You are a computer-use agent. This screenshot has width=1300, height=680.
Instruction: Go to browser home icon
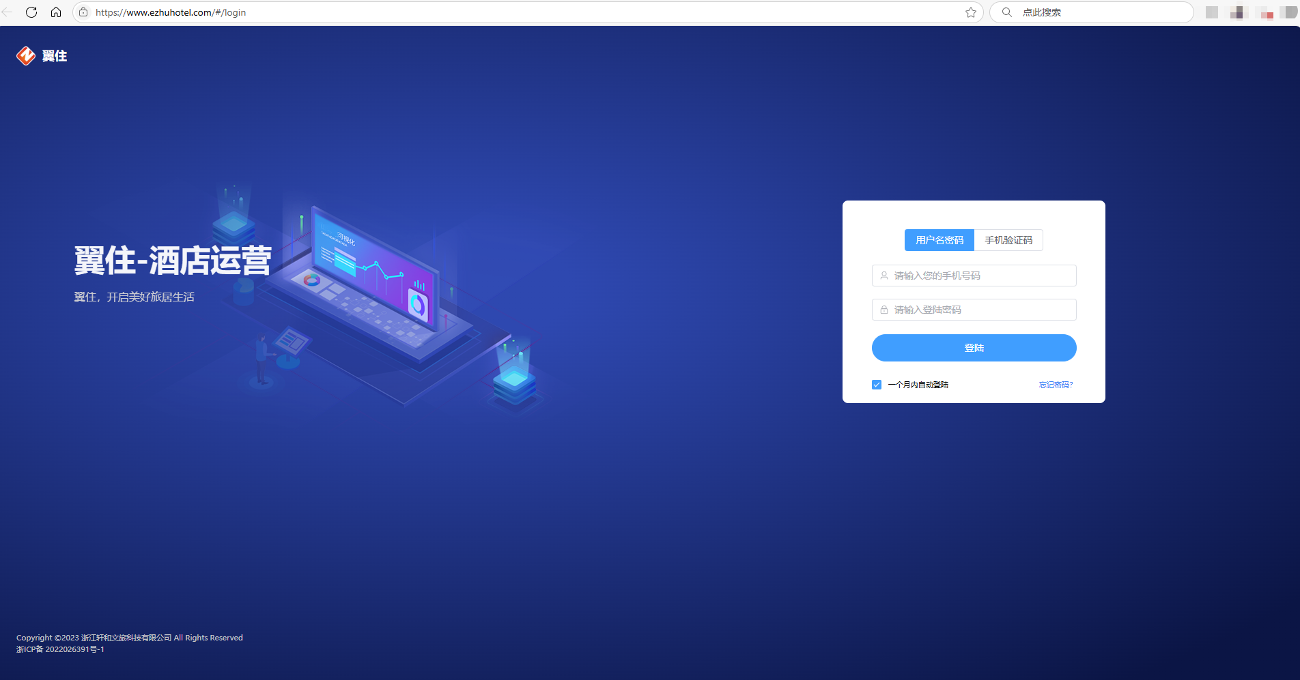(56, 12)
